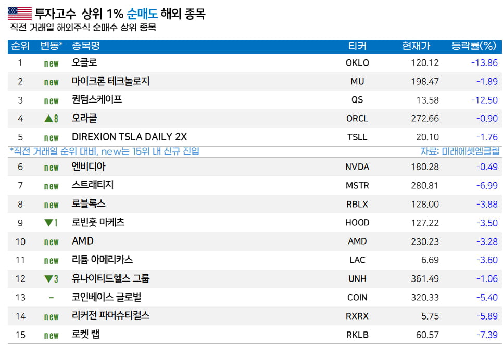This screenshot has height=345, width=503.
Task: Click the down arrow beside 유나이티드헬스 그룹
Action: [x=48, y=279]
